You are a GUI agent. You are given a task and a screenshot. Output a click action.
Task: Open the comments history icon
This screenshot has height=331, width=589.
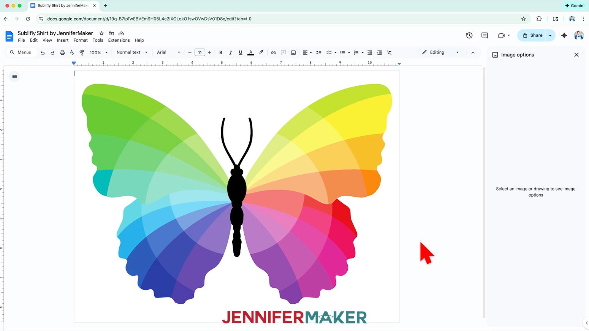[x=484, y=35]
